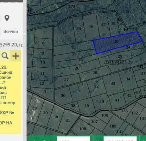Screen dimensions: 146x141
Task: Open the Всички tab
Action: (x=11, y=31)
